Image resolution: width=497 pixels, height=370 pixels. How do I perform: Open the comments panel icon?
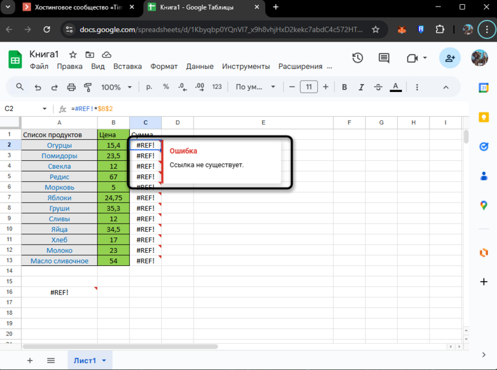pos(384,58)
